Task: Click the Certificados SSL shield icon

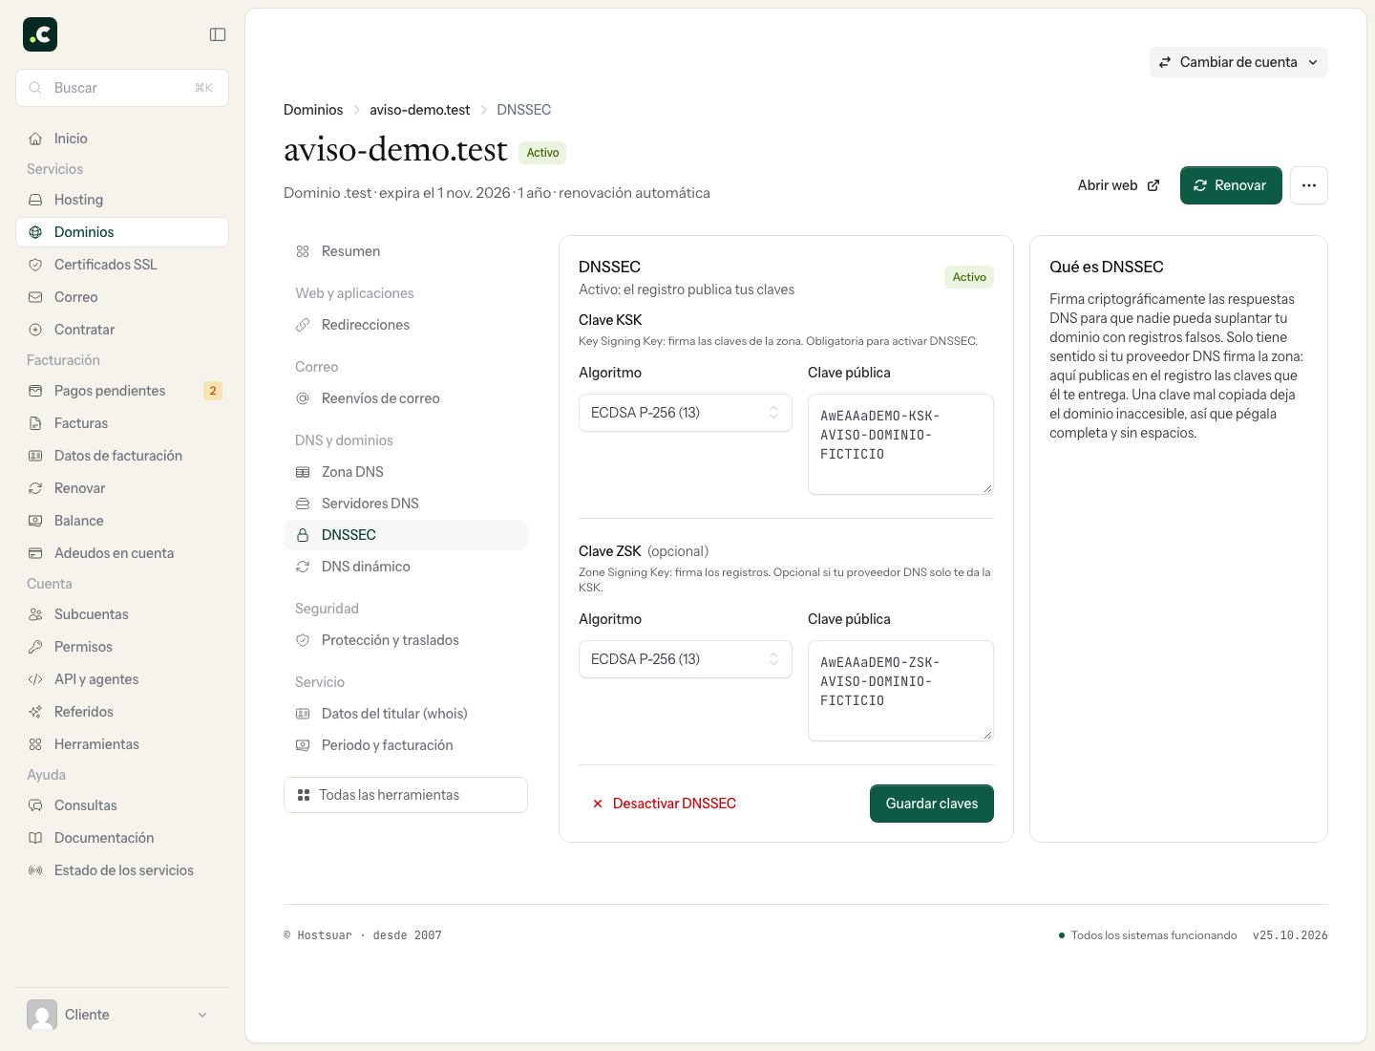Action: (x=35, y=265)
